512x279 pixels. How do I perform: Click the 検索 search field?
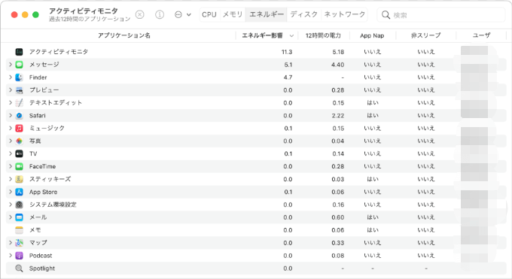click(x=440, y=15)
